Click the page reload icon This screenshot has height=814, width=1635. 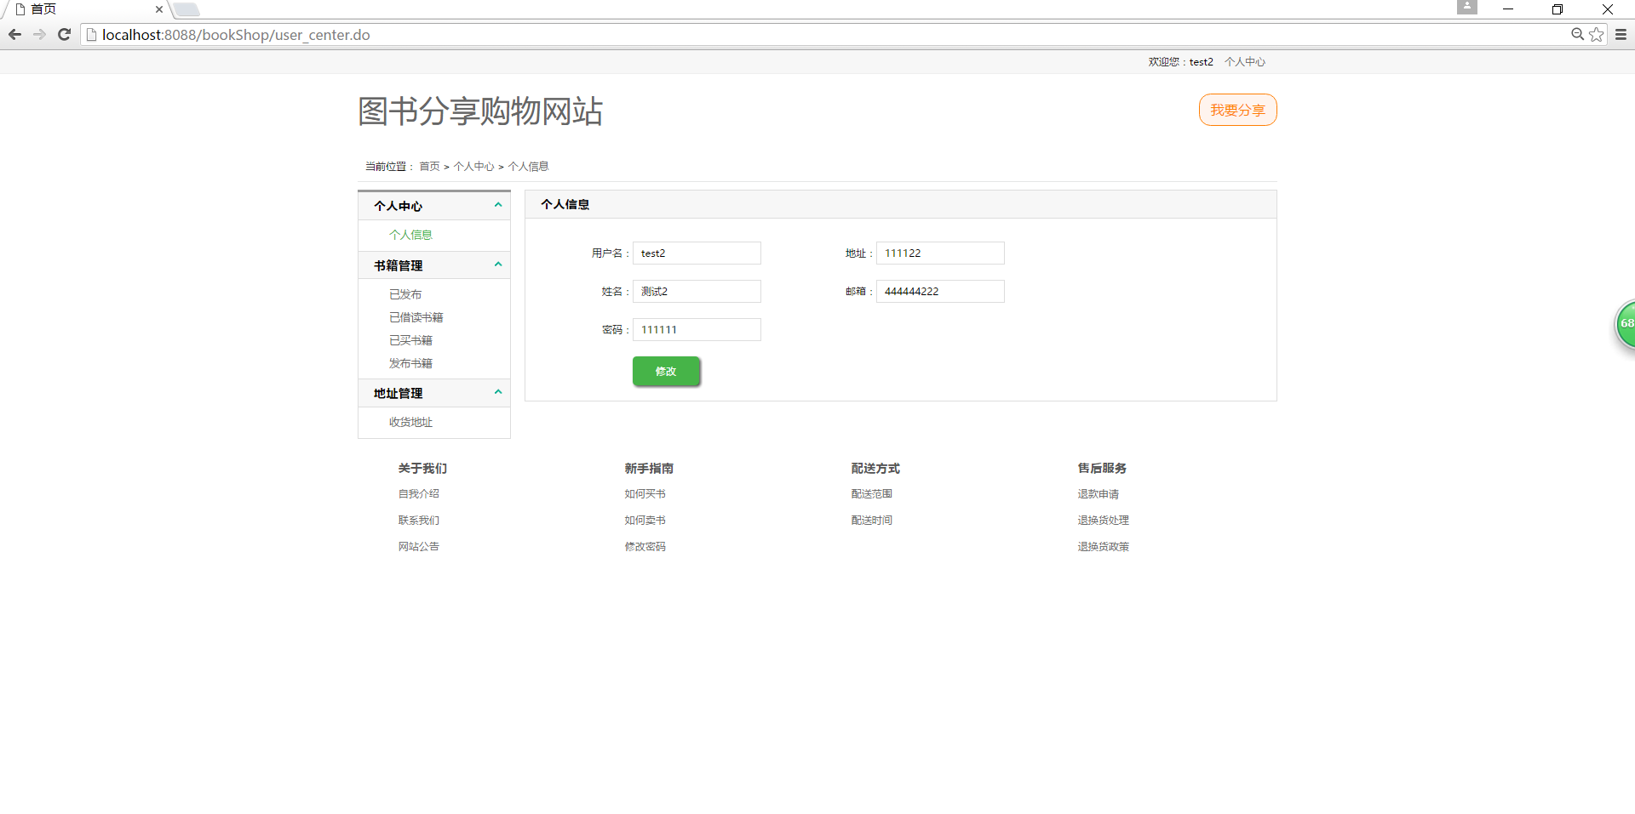(64, 35)
